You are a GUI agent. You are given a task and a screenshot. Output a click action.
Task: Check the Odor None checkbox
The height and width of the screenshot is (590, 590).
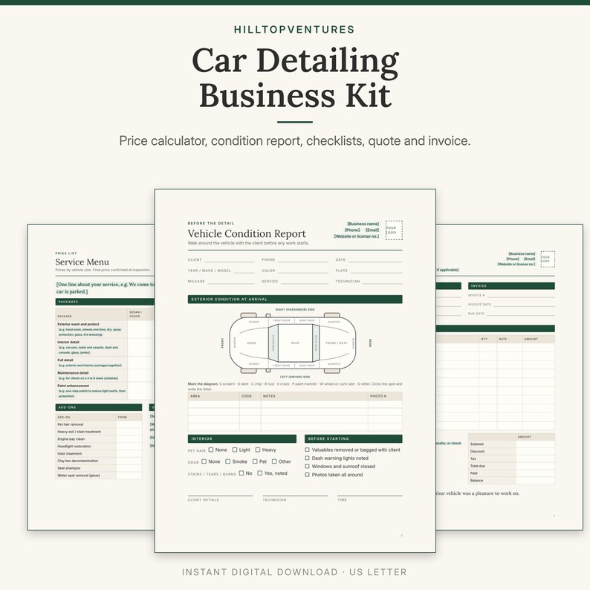[x=204, y=461]
